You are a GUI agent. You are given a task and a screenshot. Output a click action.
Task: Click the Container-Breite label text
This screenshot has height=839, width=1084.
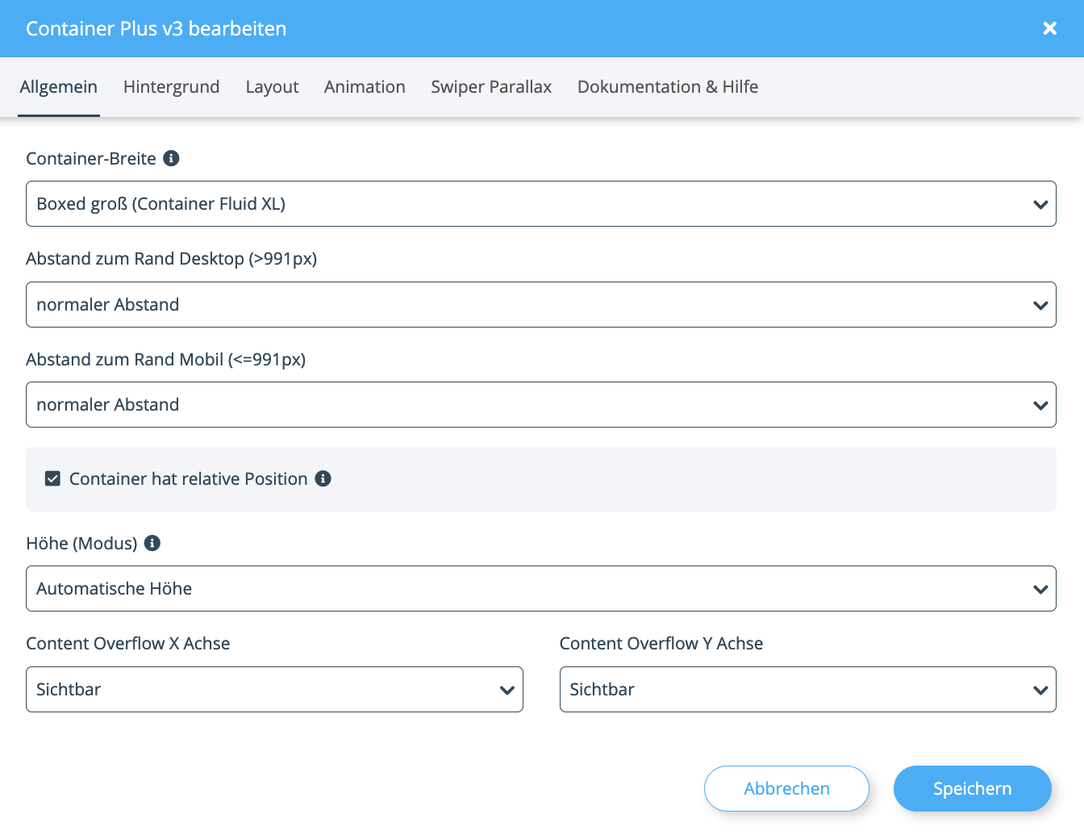(91, 158)
